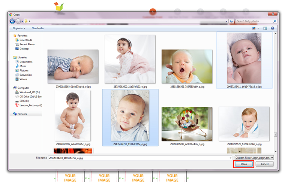Screen dimensions: 288x182
Task: Toggle the preview pane icon
Action: (265, 28)
